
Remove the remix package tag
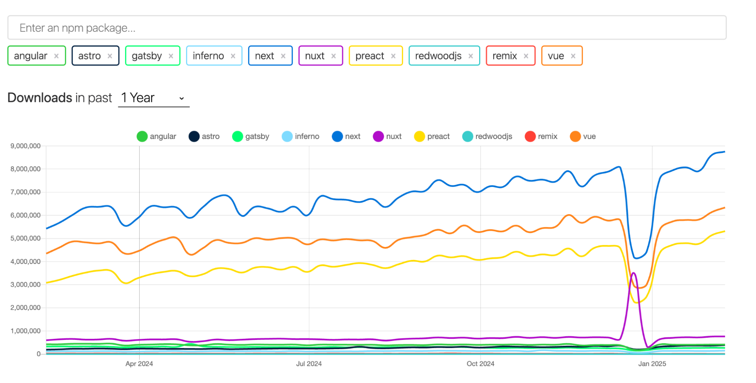526,56
